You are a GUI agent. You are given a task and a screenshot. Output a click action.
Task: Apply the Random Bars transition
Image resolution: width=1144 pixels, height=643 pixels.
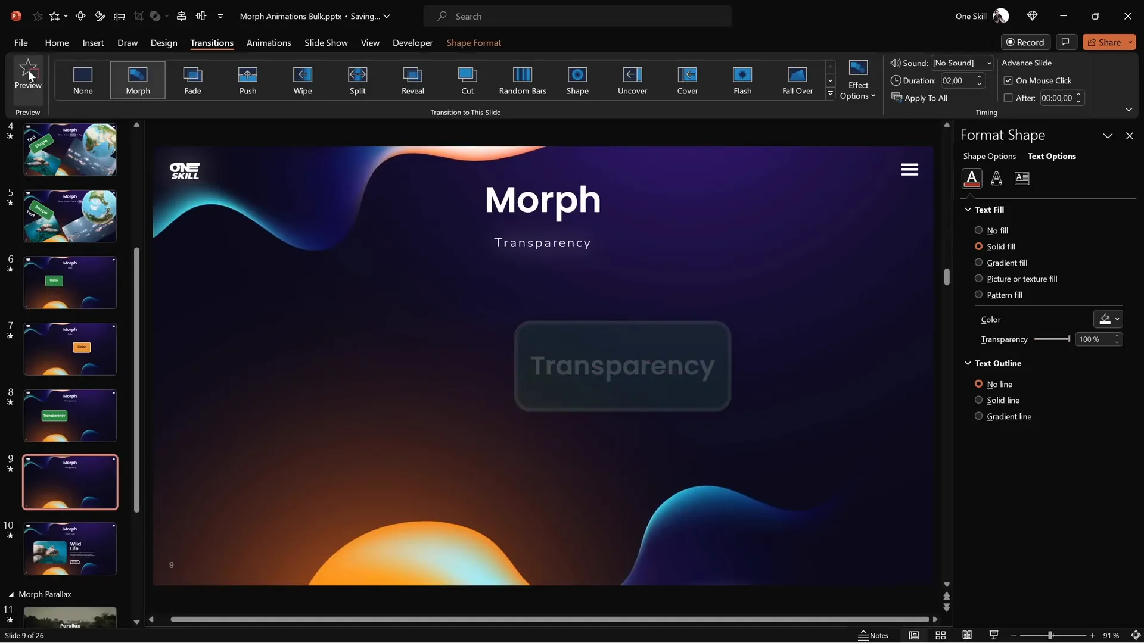coord(523,80)
